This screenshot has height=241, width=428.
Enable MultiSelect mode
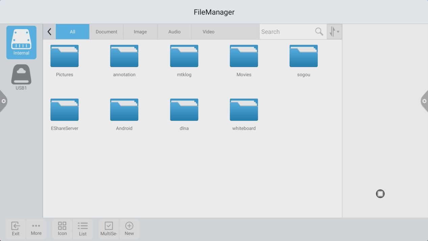point(109,229)
